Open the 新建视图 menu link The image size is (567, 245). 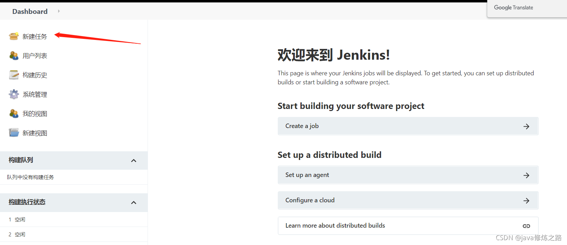point(35,133)
